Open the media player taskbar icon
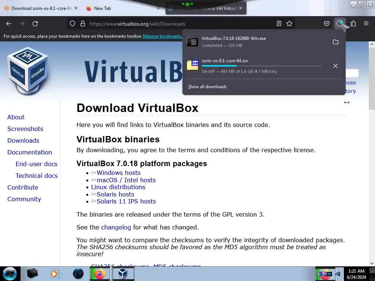 pos(54,274)
